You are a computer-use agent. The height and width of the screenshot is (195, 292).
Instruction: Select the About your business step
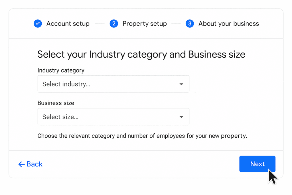[x=229, y=24]
